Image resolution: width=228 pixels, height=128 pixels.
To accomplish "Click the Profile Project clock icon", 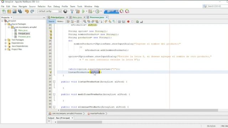I will pos(97,11).
